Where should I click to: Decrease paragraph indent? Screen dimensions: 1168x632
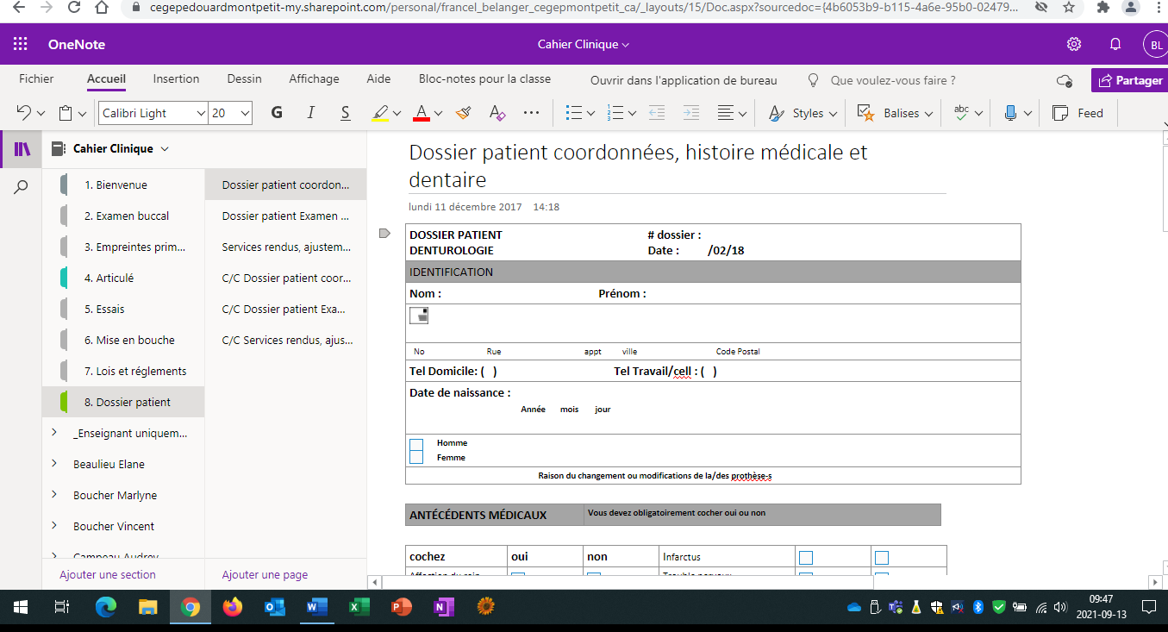tap(656, 113)
